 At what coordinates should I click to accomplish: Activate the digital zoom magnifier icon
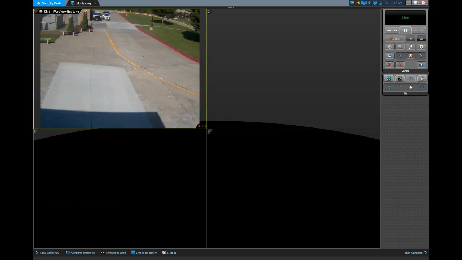click(400, 47)
